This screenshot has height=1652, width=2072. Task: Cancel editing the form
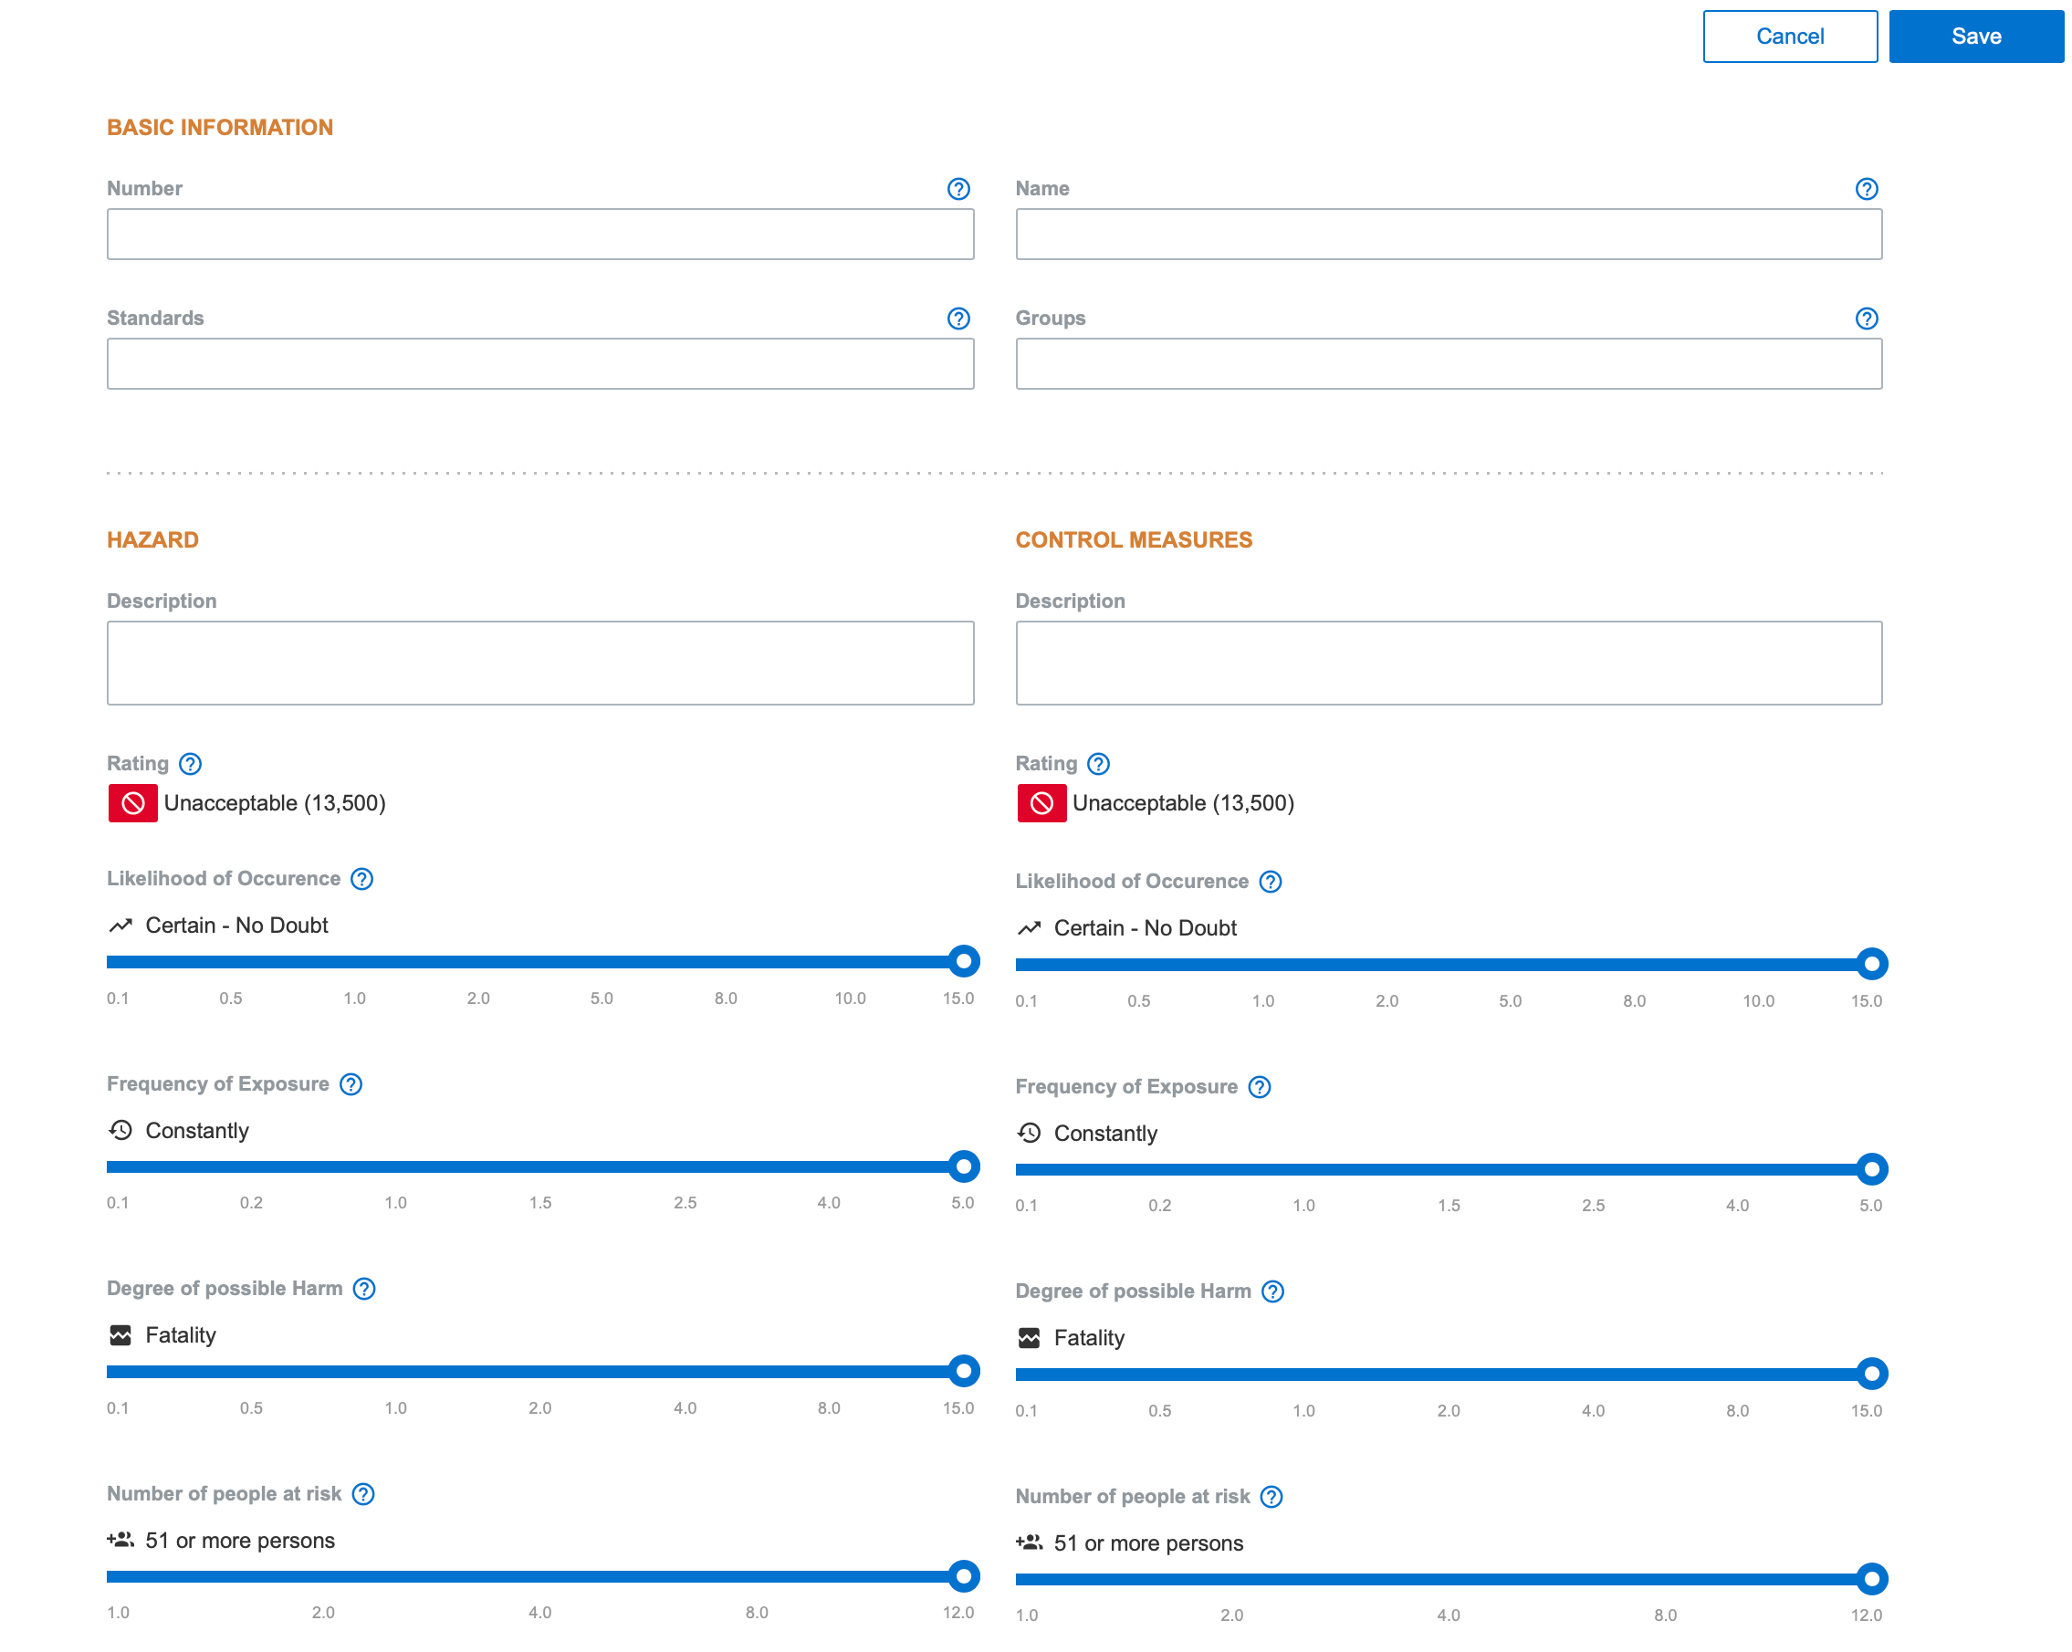[1789, 37]
